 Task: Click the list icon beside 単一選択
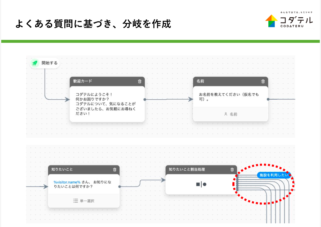coord(75,201)
